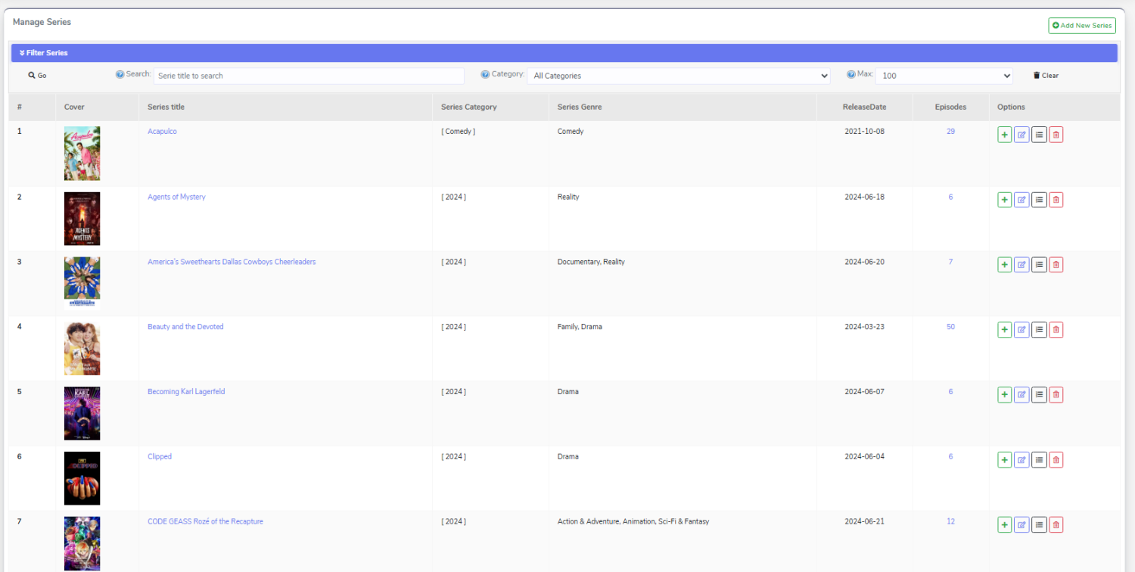Screen dimensions: 1135x572
Task: Open Beauty and the Devoted's 50 episodes link
Action: click(950, 327)
